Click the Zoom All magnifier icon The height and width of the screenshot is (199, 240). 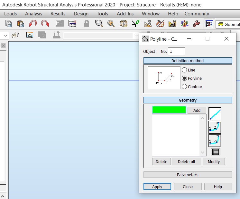tap(111, 24)
